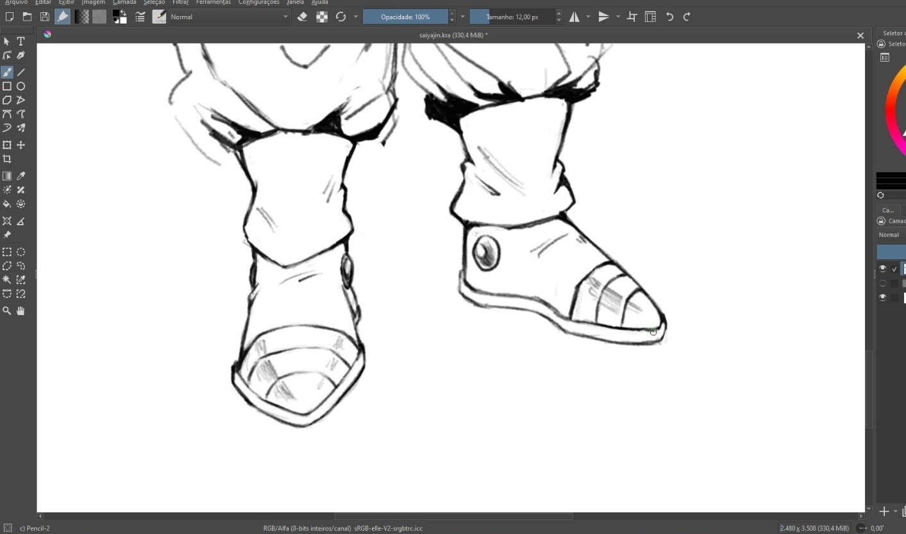Image resolution: width=906 pixels, height=534 pixels.
Task: Adjust the Opacidade 100% slider
Action: pyautogui.click(x=405, y=17)
